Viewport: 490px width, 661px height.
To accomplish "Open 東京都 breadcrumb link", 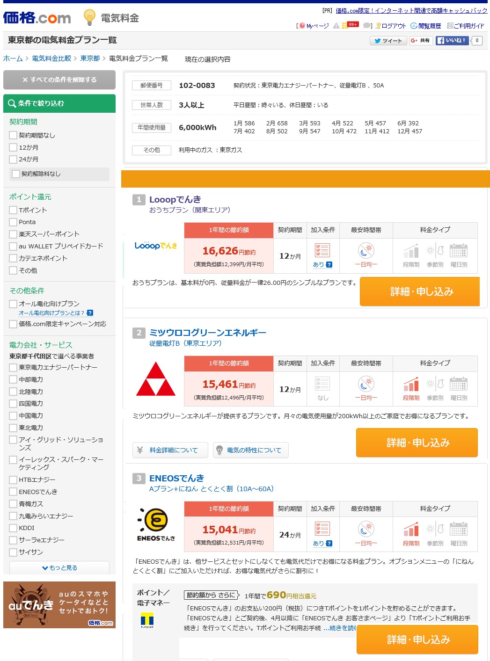I will [x=90, y=58].
